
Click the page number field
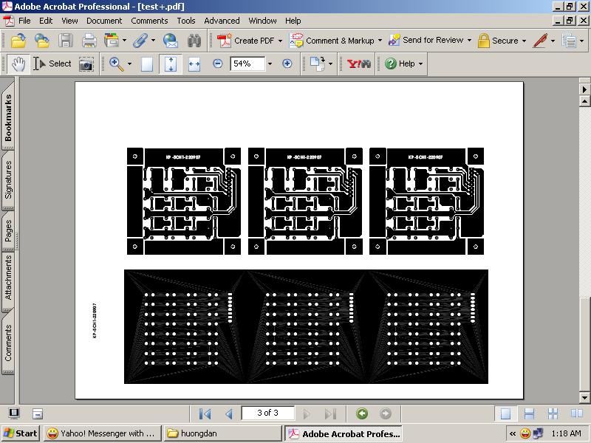[x=267, y=413]
